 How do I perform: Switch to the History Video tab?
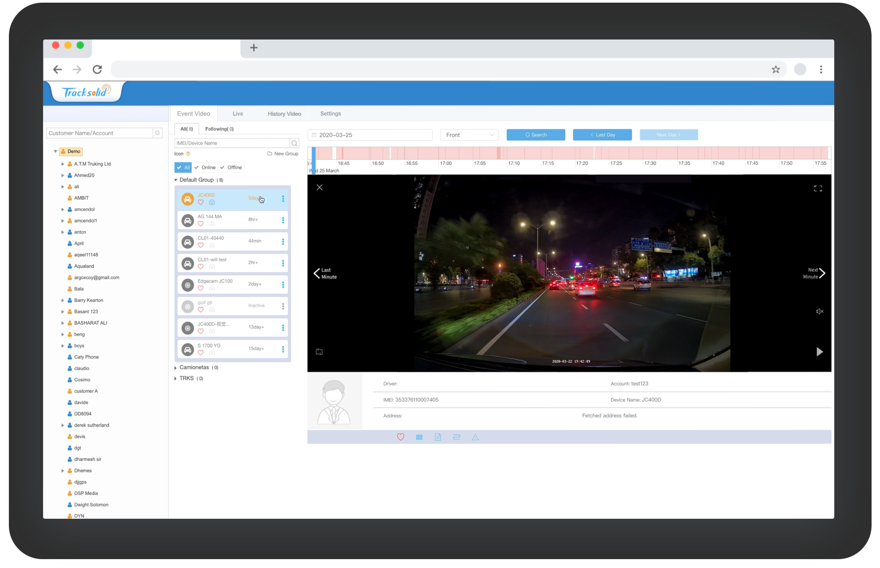(285, 114)
